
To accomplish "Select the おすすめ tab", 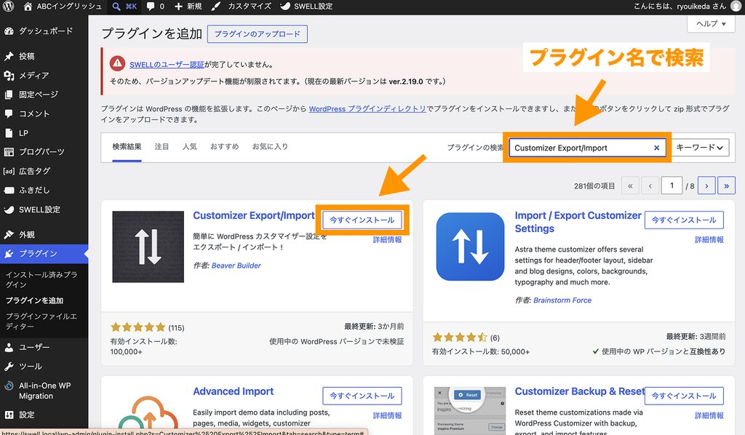I will pos(225,147).
